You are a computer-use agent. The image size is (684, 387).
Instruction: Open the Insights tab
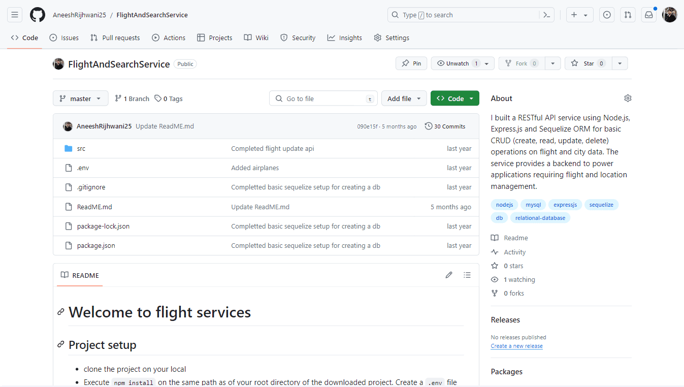tap(345, 38)
